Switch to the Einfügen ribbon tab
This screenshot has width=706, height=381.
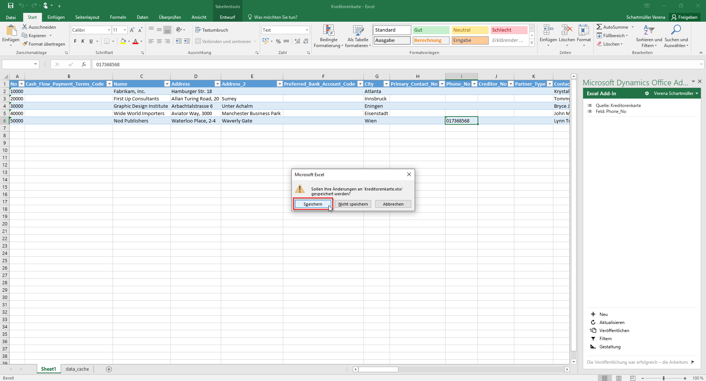(56, 17)
